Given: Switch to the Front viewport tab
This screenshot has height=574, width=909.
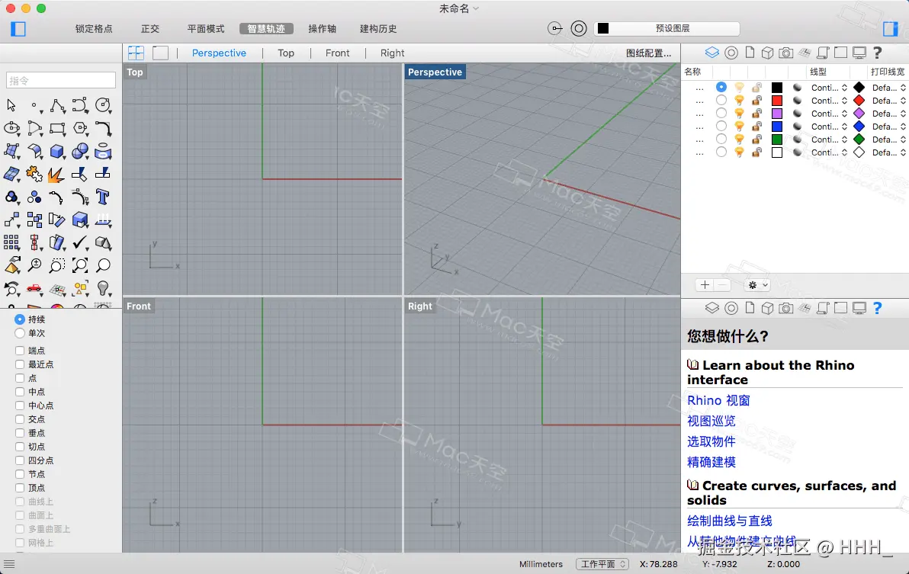Looking at the screenshot, I should click(x=337, y=53).
